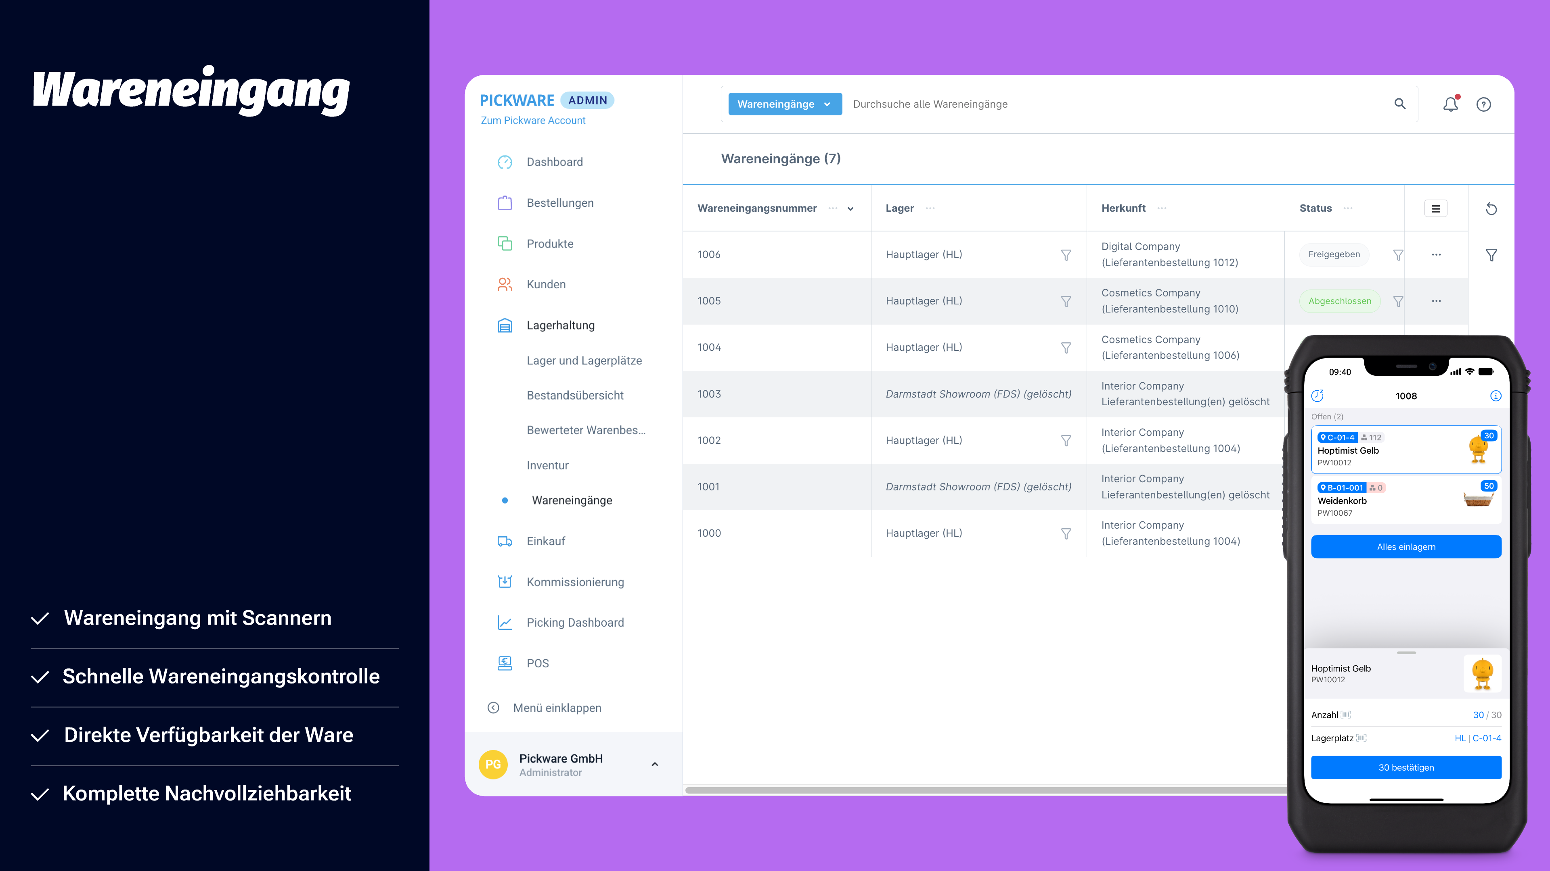
Task: Filter by Hauptlager in row 1006
Action: [1066, 255]
